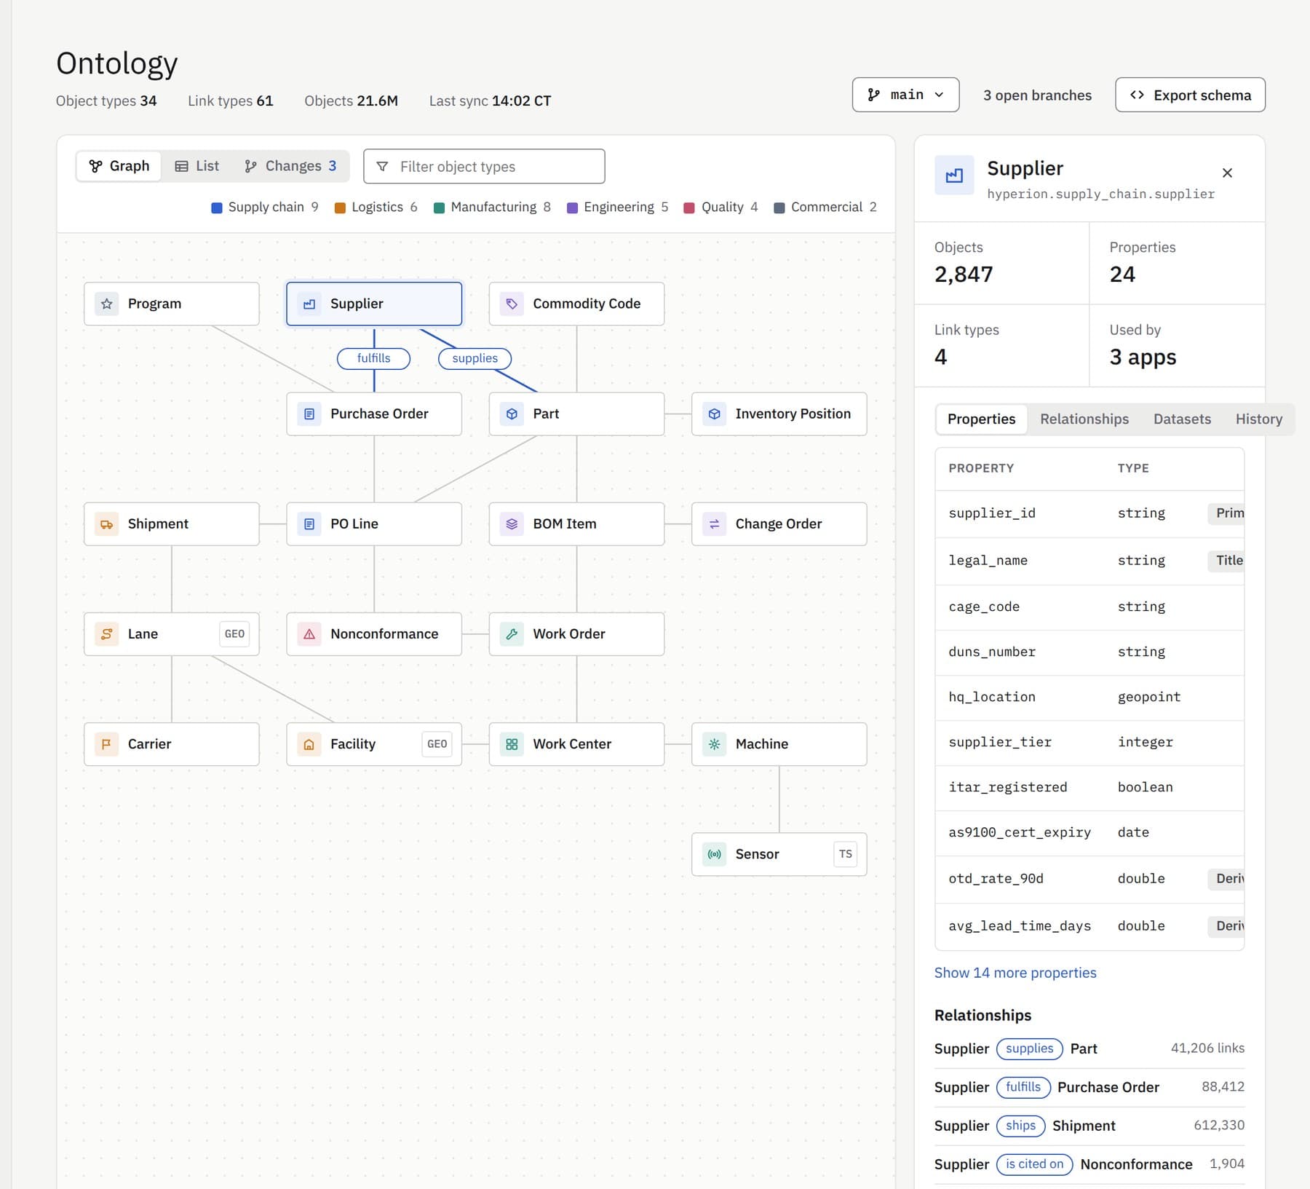The image size is (1310, 1189).
Task: Click the filter funnel icon
Action: pos(382,167)
